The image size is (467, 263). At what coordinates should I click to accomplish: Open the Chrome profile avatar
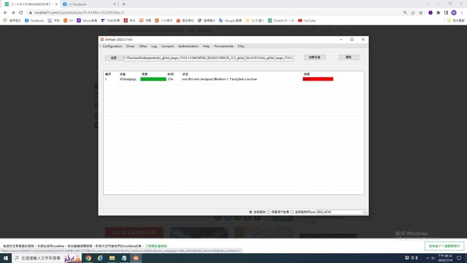point(453,12)
